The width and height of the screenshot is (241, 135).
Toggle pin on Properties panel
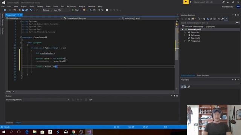click(x=235, y=79)
